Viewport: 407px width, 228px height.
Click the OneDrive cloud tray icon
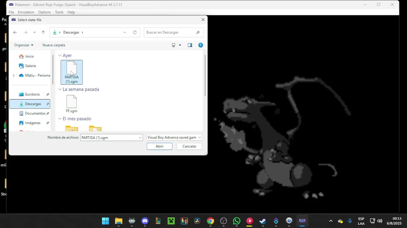point(341,221)
